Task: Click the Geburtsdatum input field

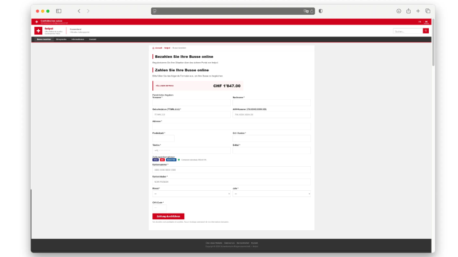Action: click(191, 115)
